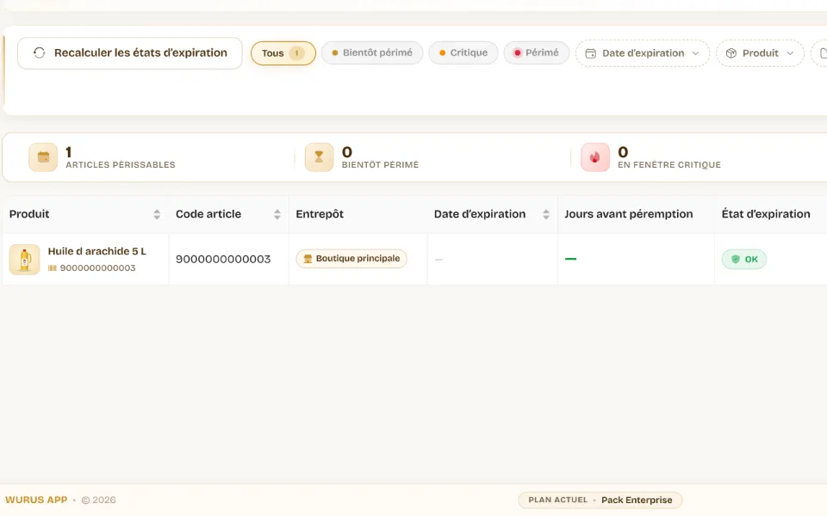Open the Huile d arachide product thumbnail
827x516 pixels.
(24, 259)
